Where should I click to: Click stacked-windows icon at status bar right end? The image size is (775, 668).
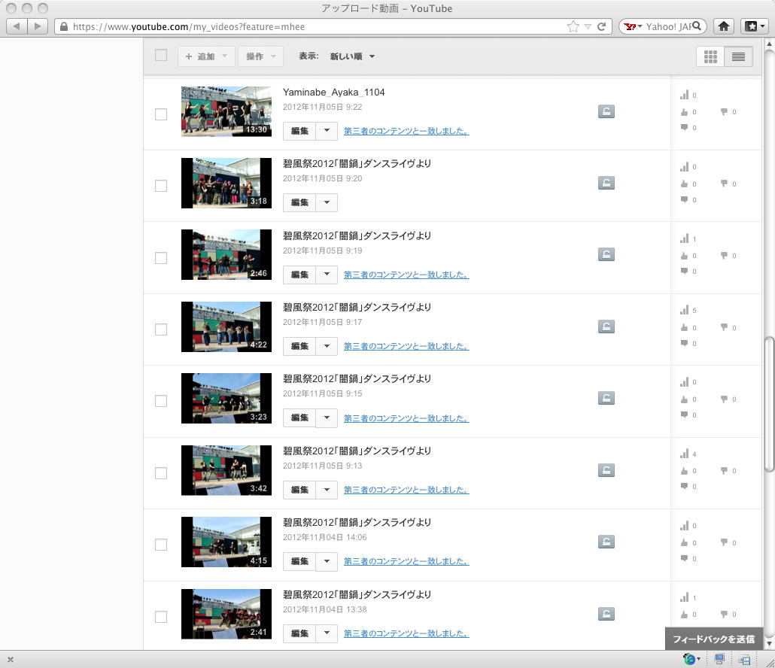(744, 659)
